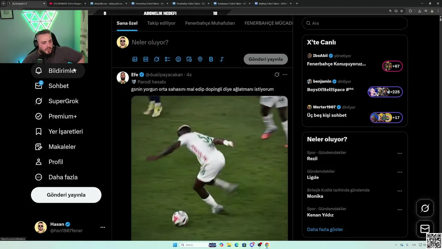Open Makaleler in the sidebar
Screen dimensions: 442x249
pyautogui.click(x=56, y=147)
